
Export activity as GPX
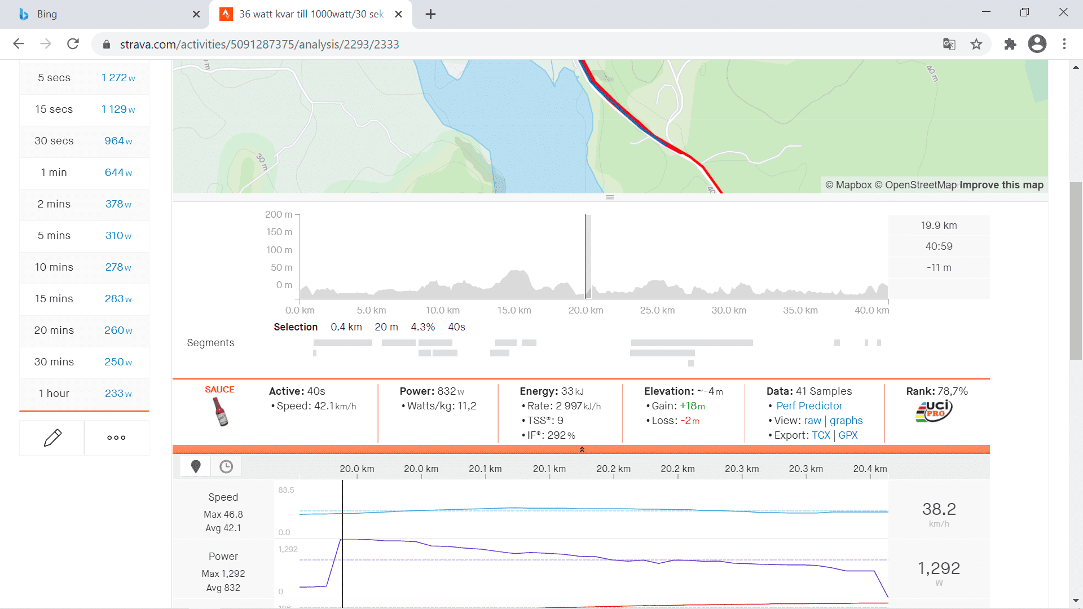(848, 435)
